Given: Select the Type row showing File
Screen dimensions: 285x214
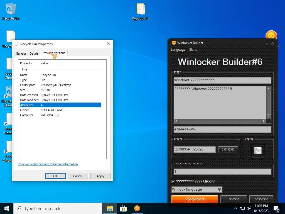Looking at the screenshot, I should point(60,80).
